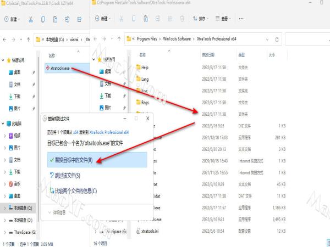Click the 新建 button in the right window
The image size is (330, 247).
tap(102, 19)
